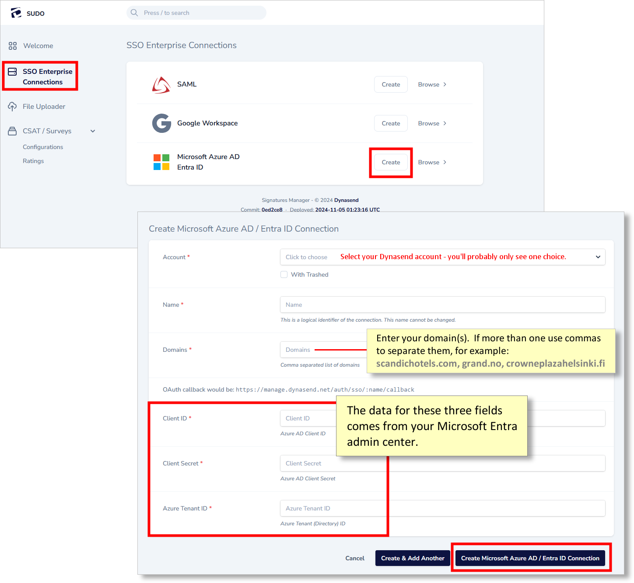Click Create for Google Workspace
Image resolution: width=634 pixels, height=583 pixels.
pos(391,123)
